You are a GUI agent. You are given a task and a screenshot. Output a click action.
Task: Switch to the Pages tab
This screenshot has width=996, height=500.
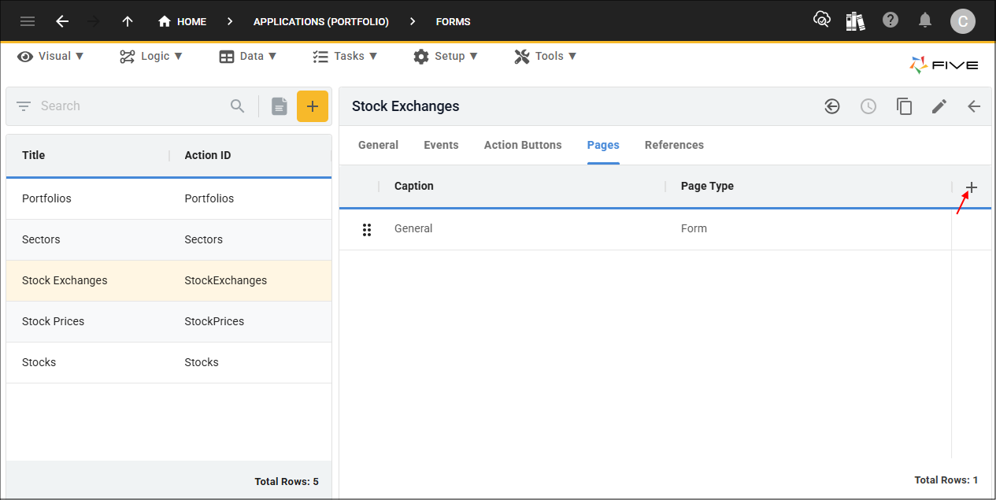point(603,145)
